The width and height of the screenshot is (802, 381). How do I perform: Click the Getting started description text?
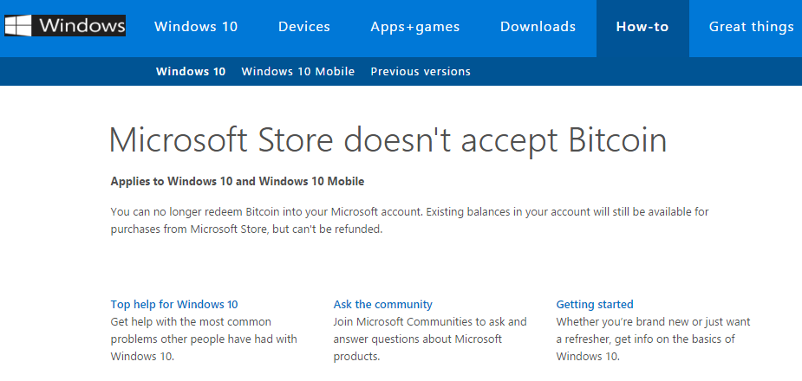(653, 339)
